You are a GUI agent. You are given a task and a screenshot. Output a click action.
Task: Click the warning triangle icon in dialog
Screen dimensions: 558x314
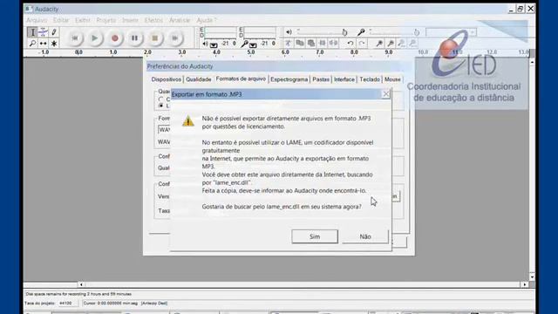188,120
